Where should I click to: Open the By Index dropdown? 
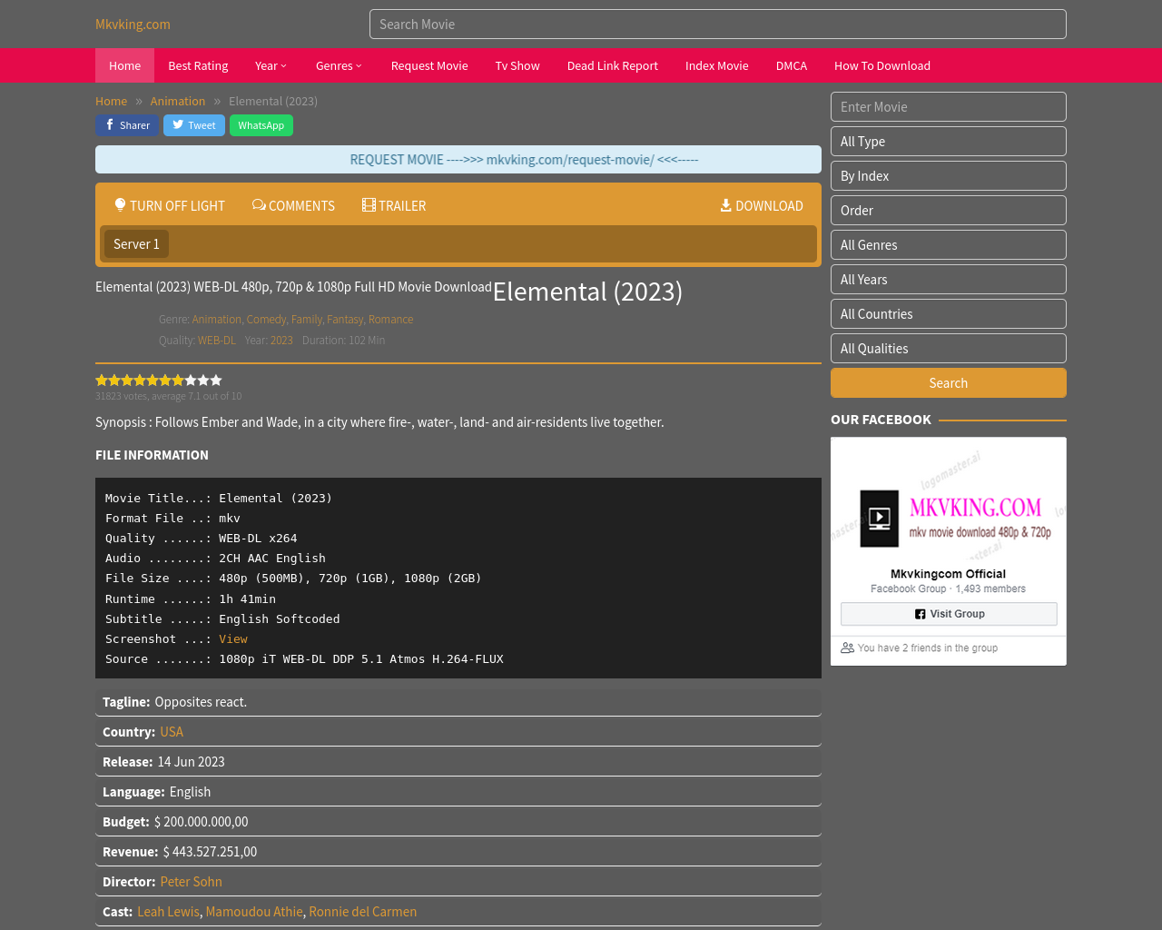[949, 176]
